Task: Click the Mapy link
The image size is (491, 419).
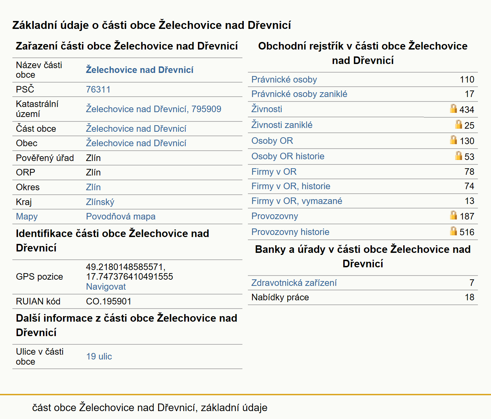Action: 27,216
